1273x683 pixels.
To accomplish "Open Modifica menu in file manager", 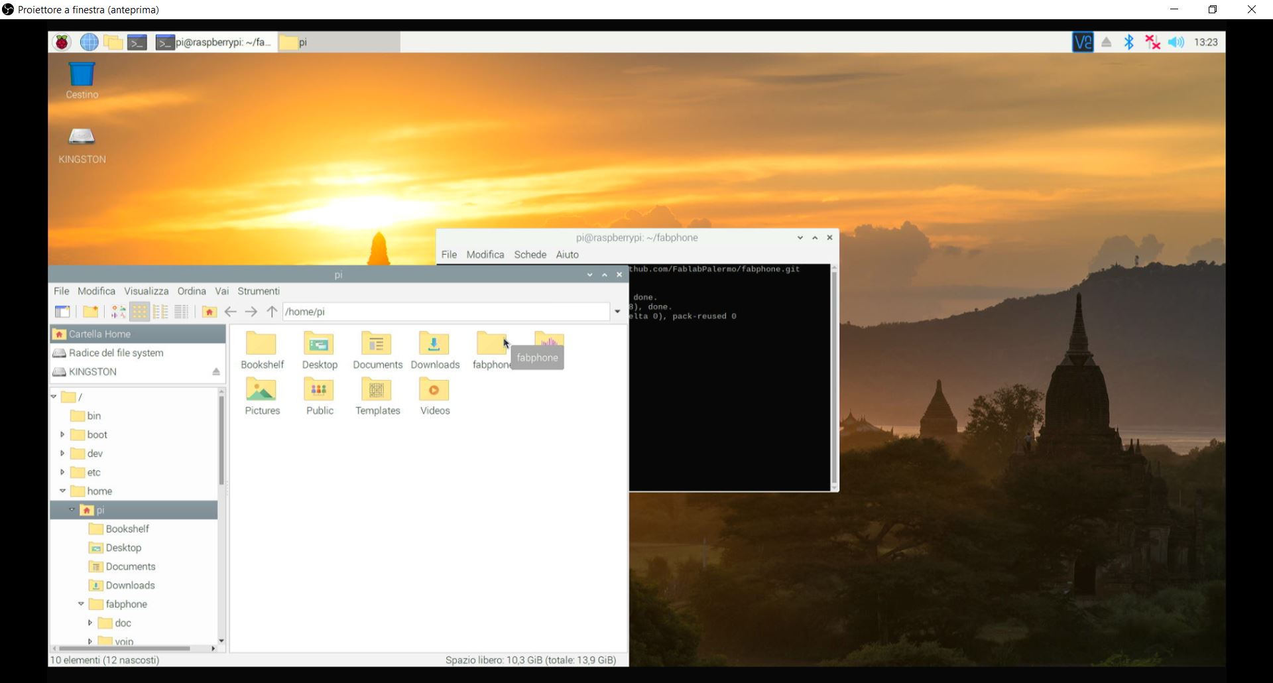I will pos(96,291).
